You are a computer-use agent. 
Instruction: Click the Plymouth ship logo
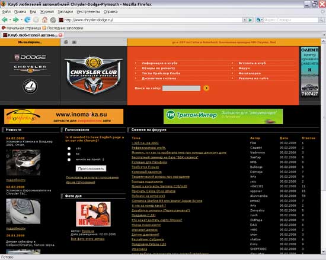(x=30, y=86)
